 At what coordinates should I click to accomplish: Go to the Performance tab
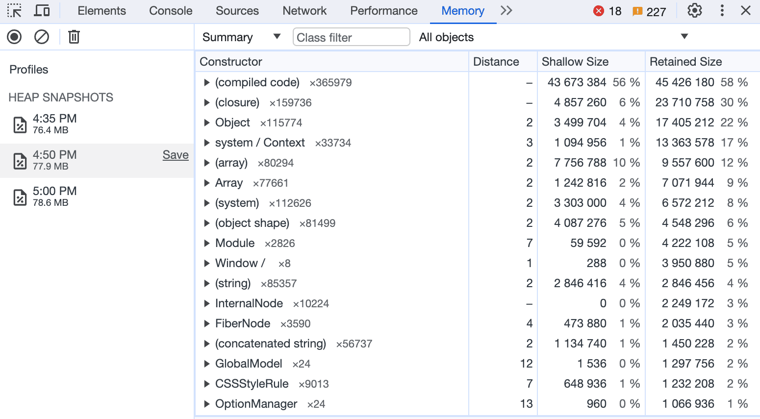(384, 11)
